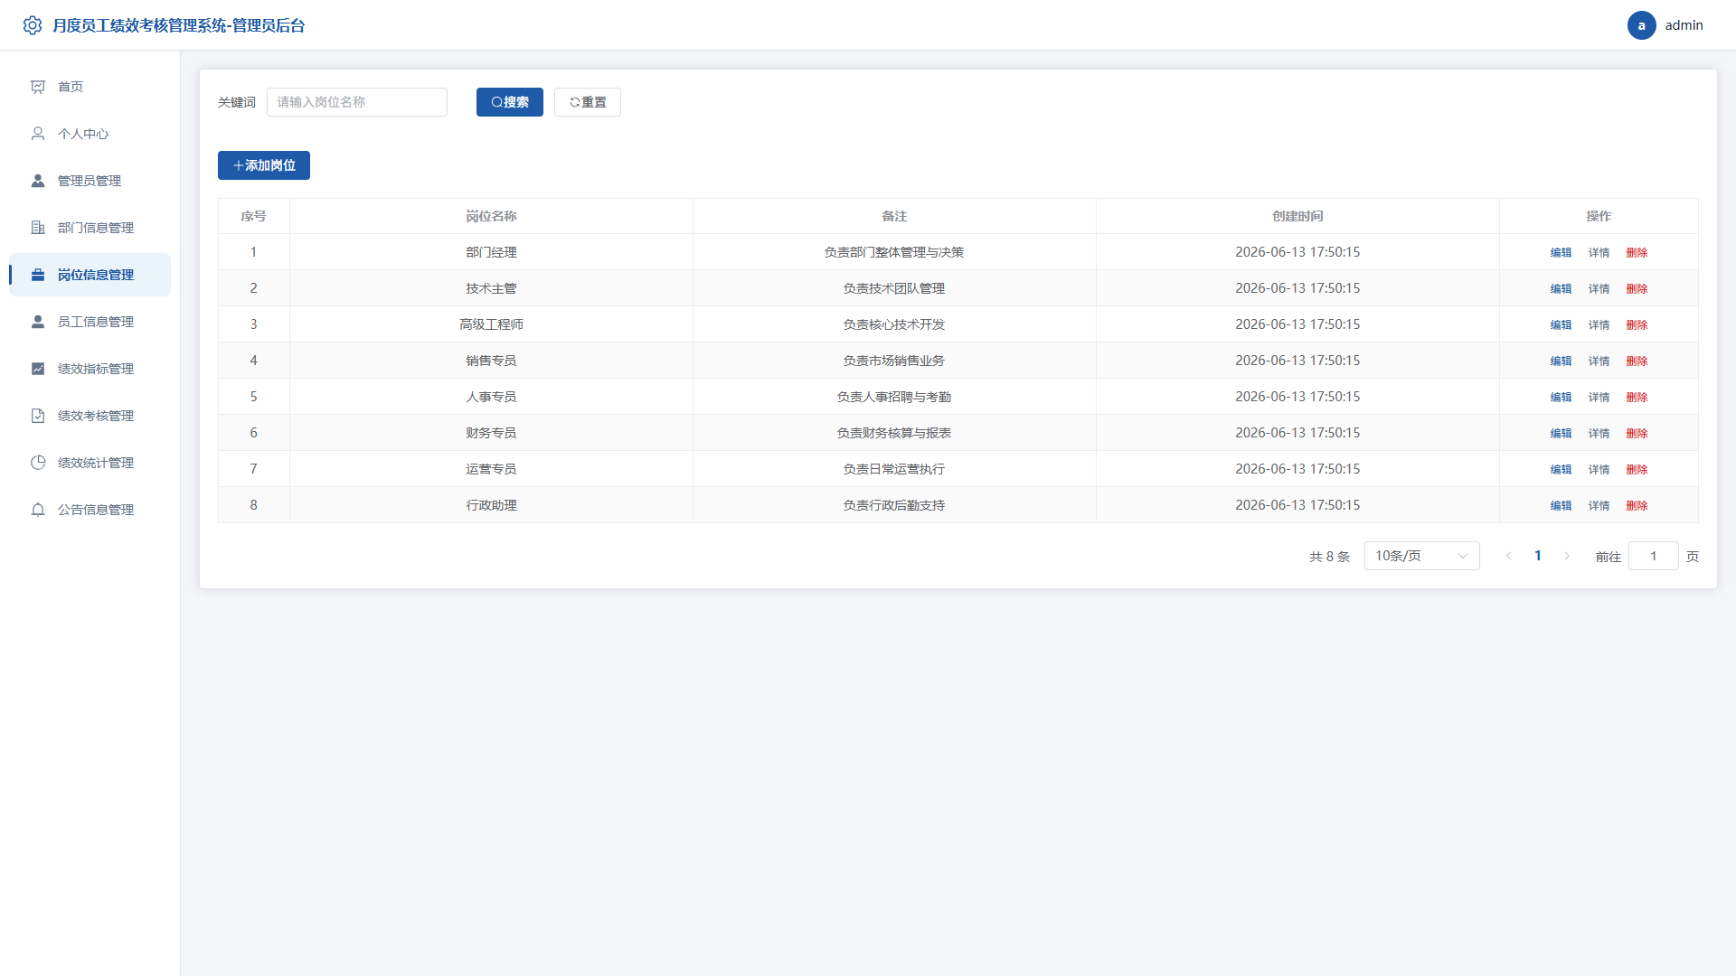Click the settings gear icon in header

pyautogui.click(x=33, y=25)
